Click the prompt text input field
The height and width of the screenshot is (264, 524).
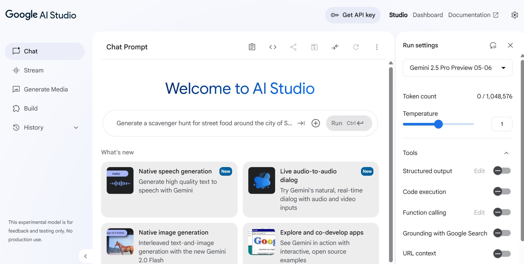pyautogui.click(x=204, y=123)
